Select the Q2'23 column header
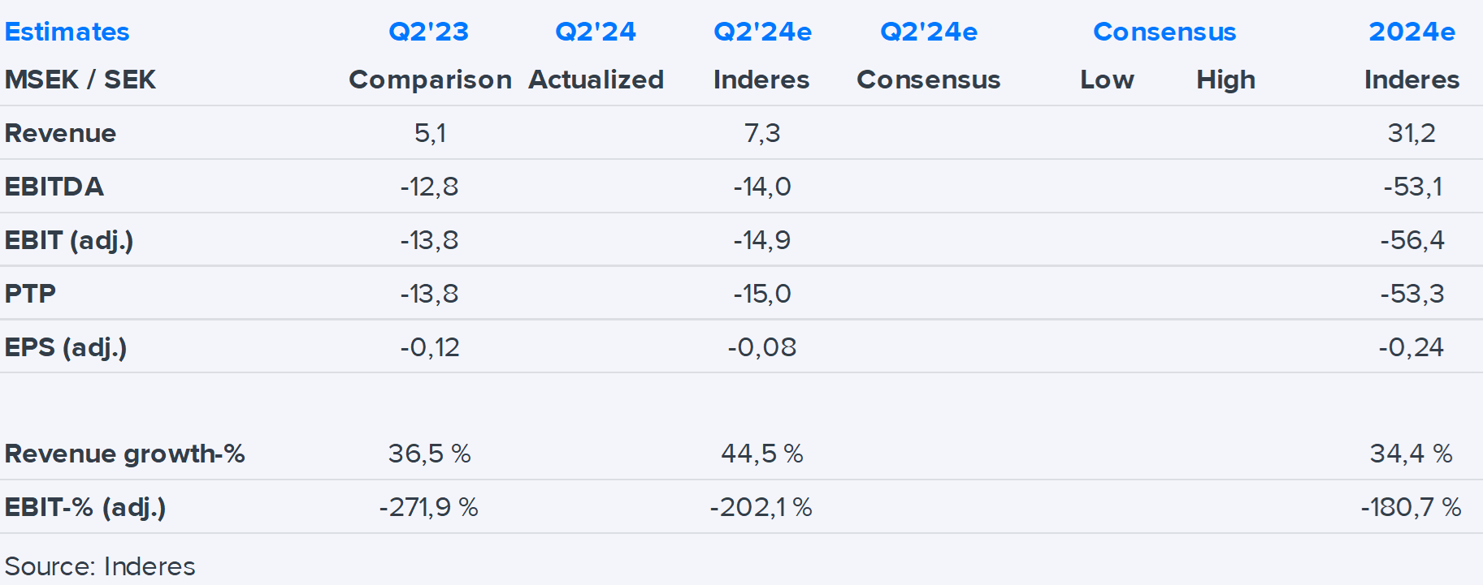This screenshot has width=1483, height=585. tap(428, 32)
